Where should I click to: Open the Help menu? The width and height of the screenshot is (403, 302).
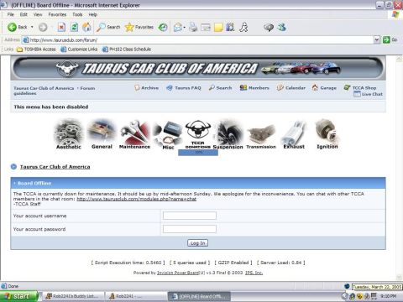[92, 14]
